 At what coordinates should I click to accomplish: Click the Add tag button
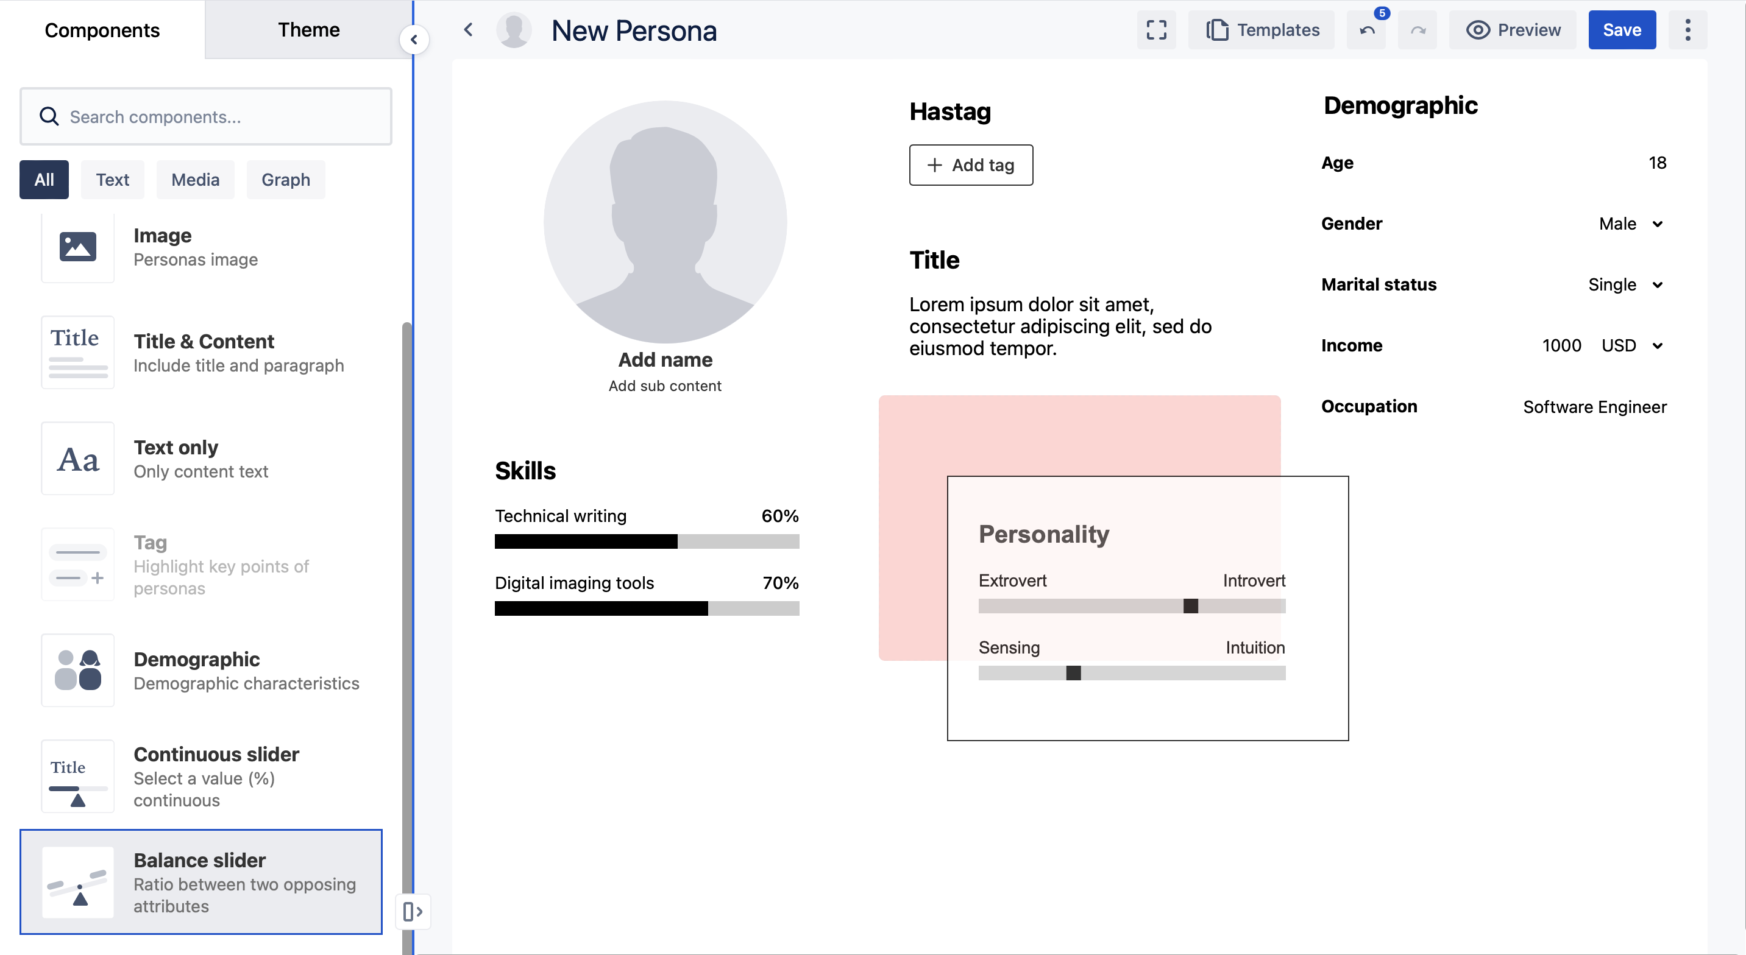[971, 164]
